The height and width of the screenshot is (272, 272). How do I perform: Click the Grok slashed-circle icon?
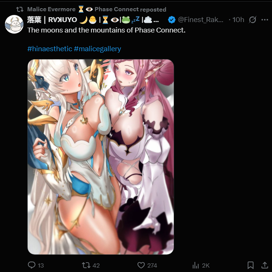(x=253, y=20)
